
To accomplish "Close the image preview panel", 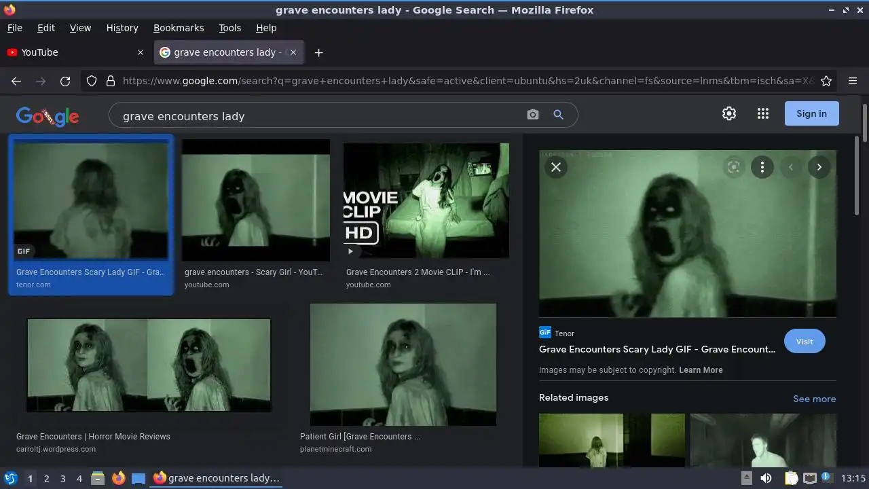I will point(556,167).
